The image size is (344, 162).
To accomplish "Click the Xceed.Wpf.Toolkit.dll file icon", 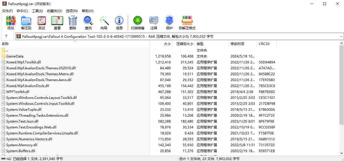I will click(3, 62).
